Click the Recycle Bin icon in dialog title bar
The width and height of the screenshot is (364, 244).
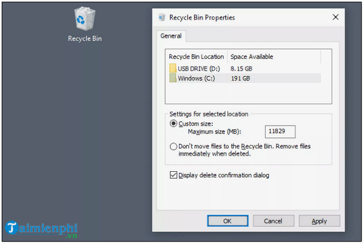(162, 18)
